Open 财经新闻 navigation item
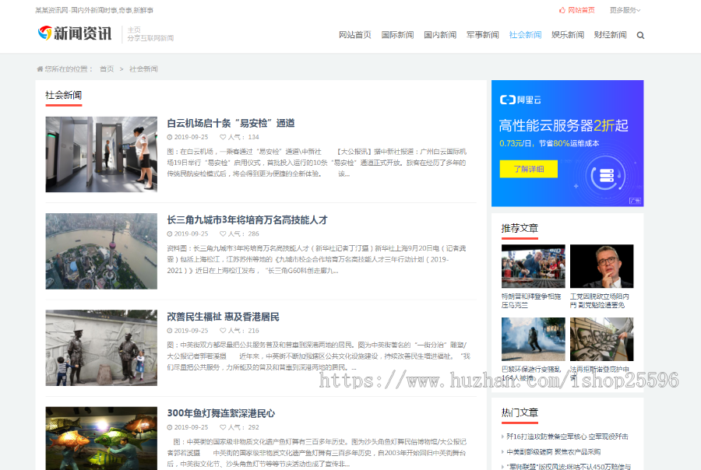The image size is (701, 470). point(610,35)
